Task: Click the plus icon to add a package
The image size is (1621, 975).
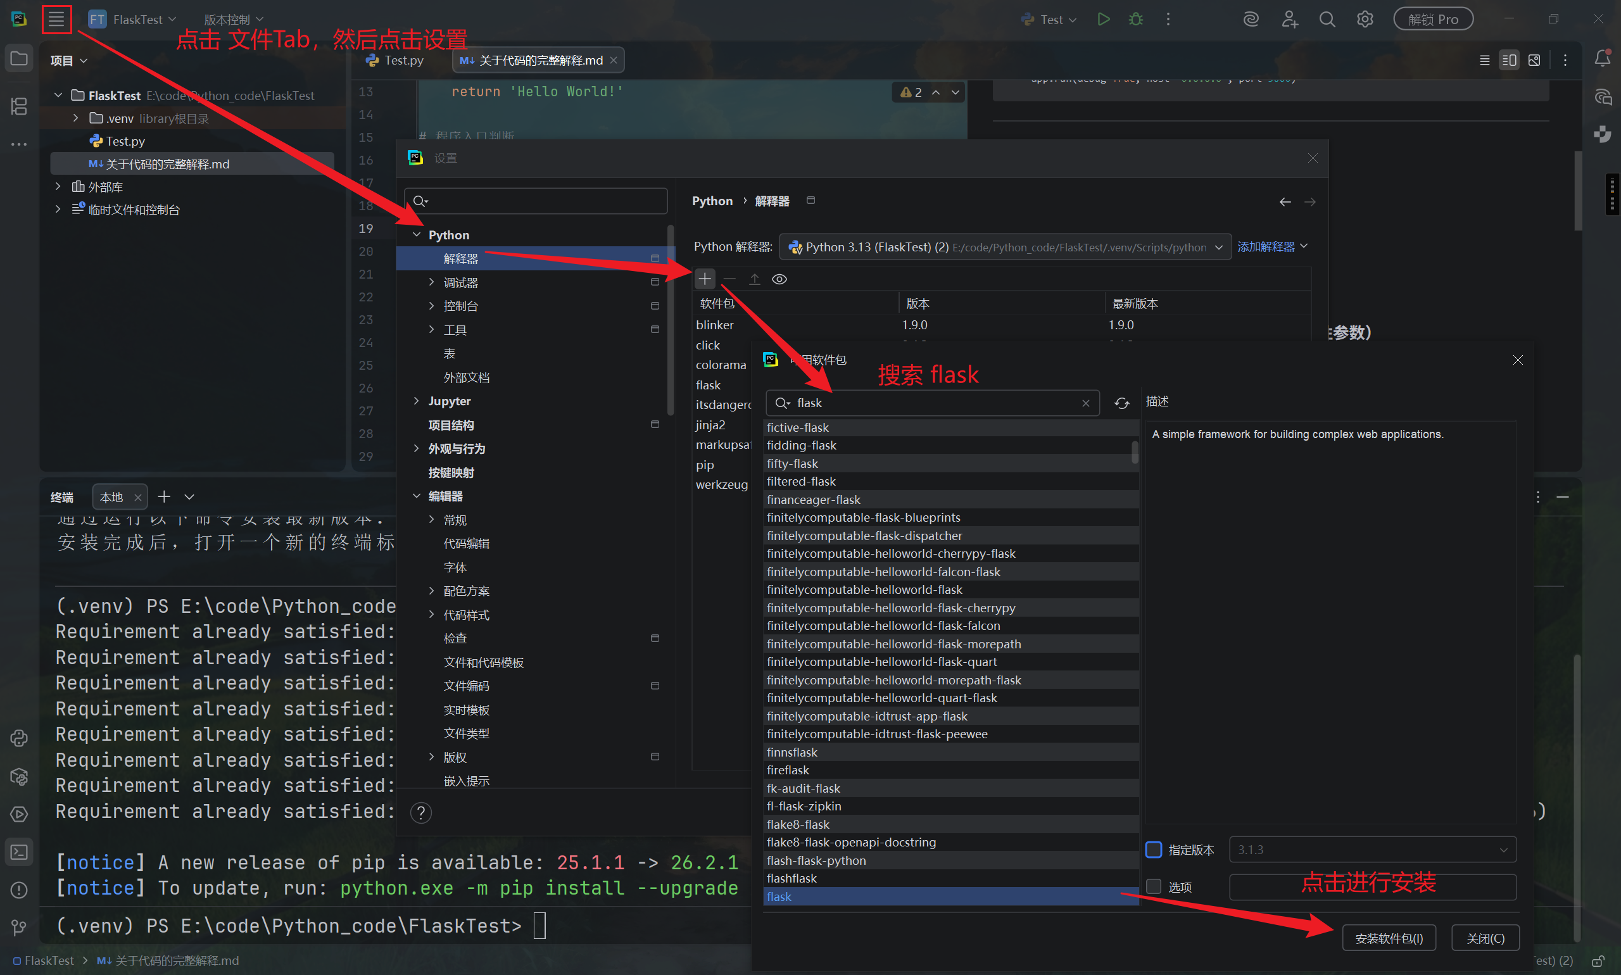Action: [704, 279]
